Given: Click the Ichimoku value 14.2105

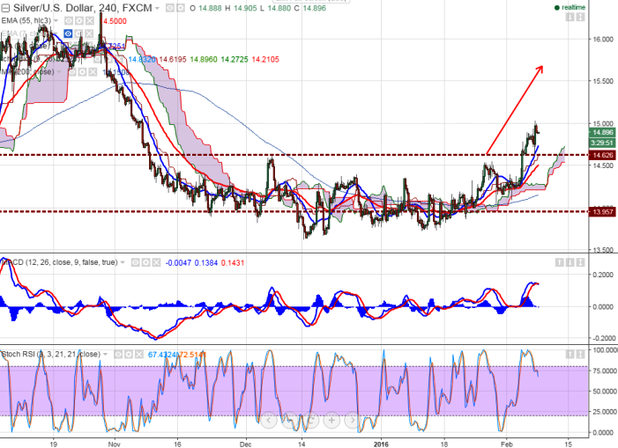Looking at the screenshot, I should click(264, 59).
